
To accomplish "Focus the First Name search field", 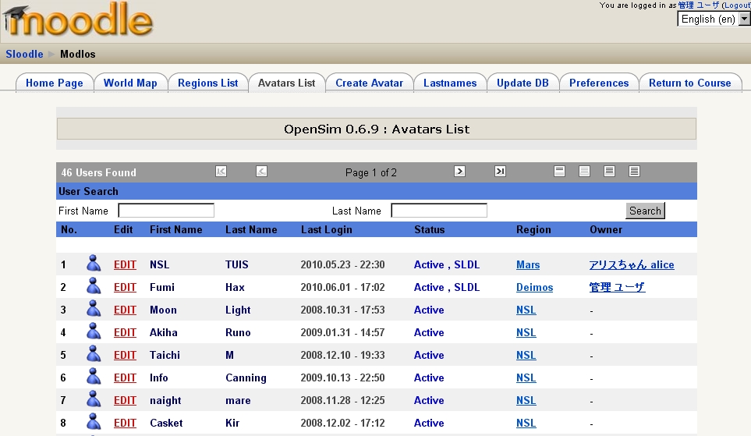I will 166,211.
